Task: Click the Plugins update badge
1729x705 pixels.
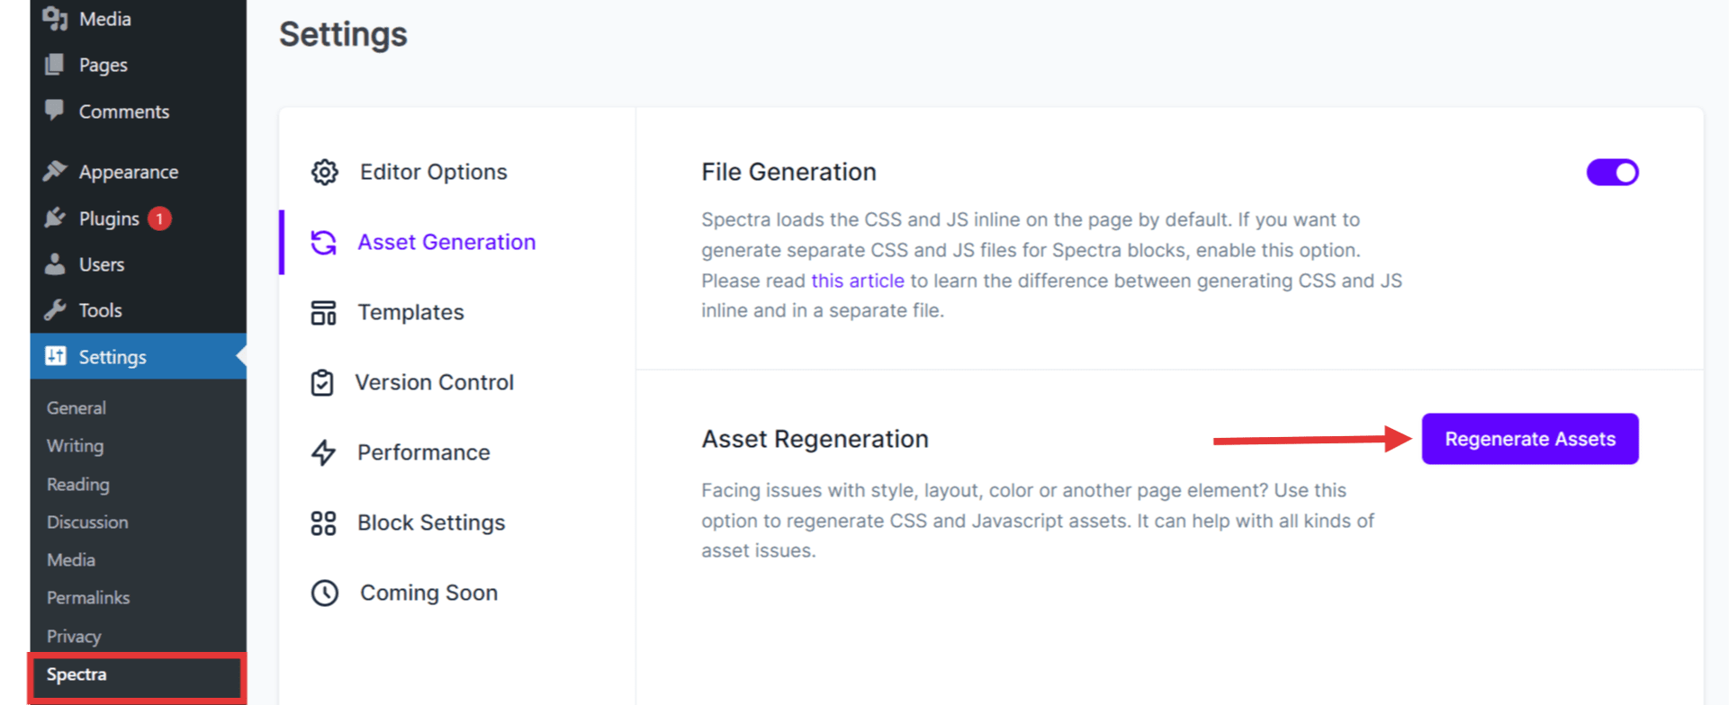Action: click(159, 219)
